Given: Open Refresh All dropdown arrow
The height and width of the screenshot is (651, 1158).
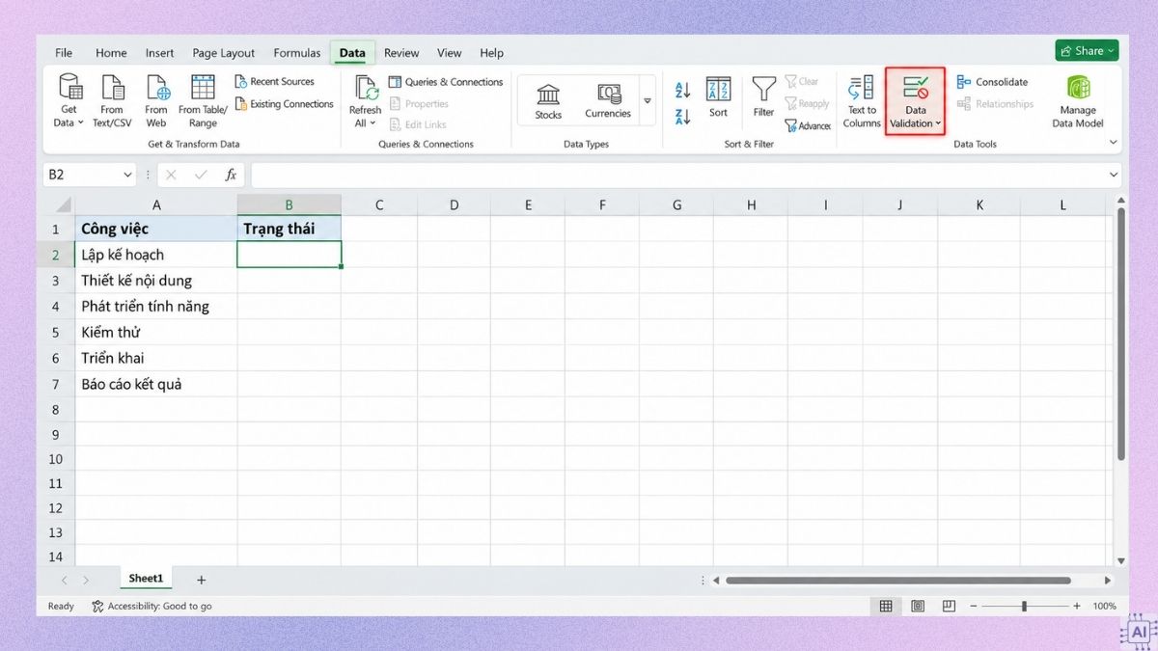Looking at the screenshot, I should tap(374, 123).
